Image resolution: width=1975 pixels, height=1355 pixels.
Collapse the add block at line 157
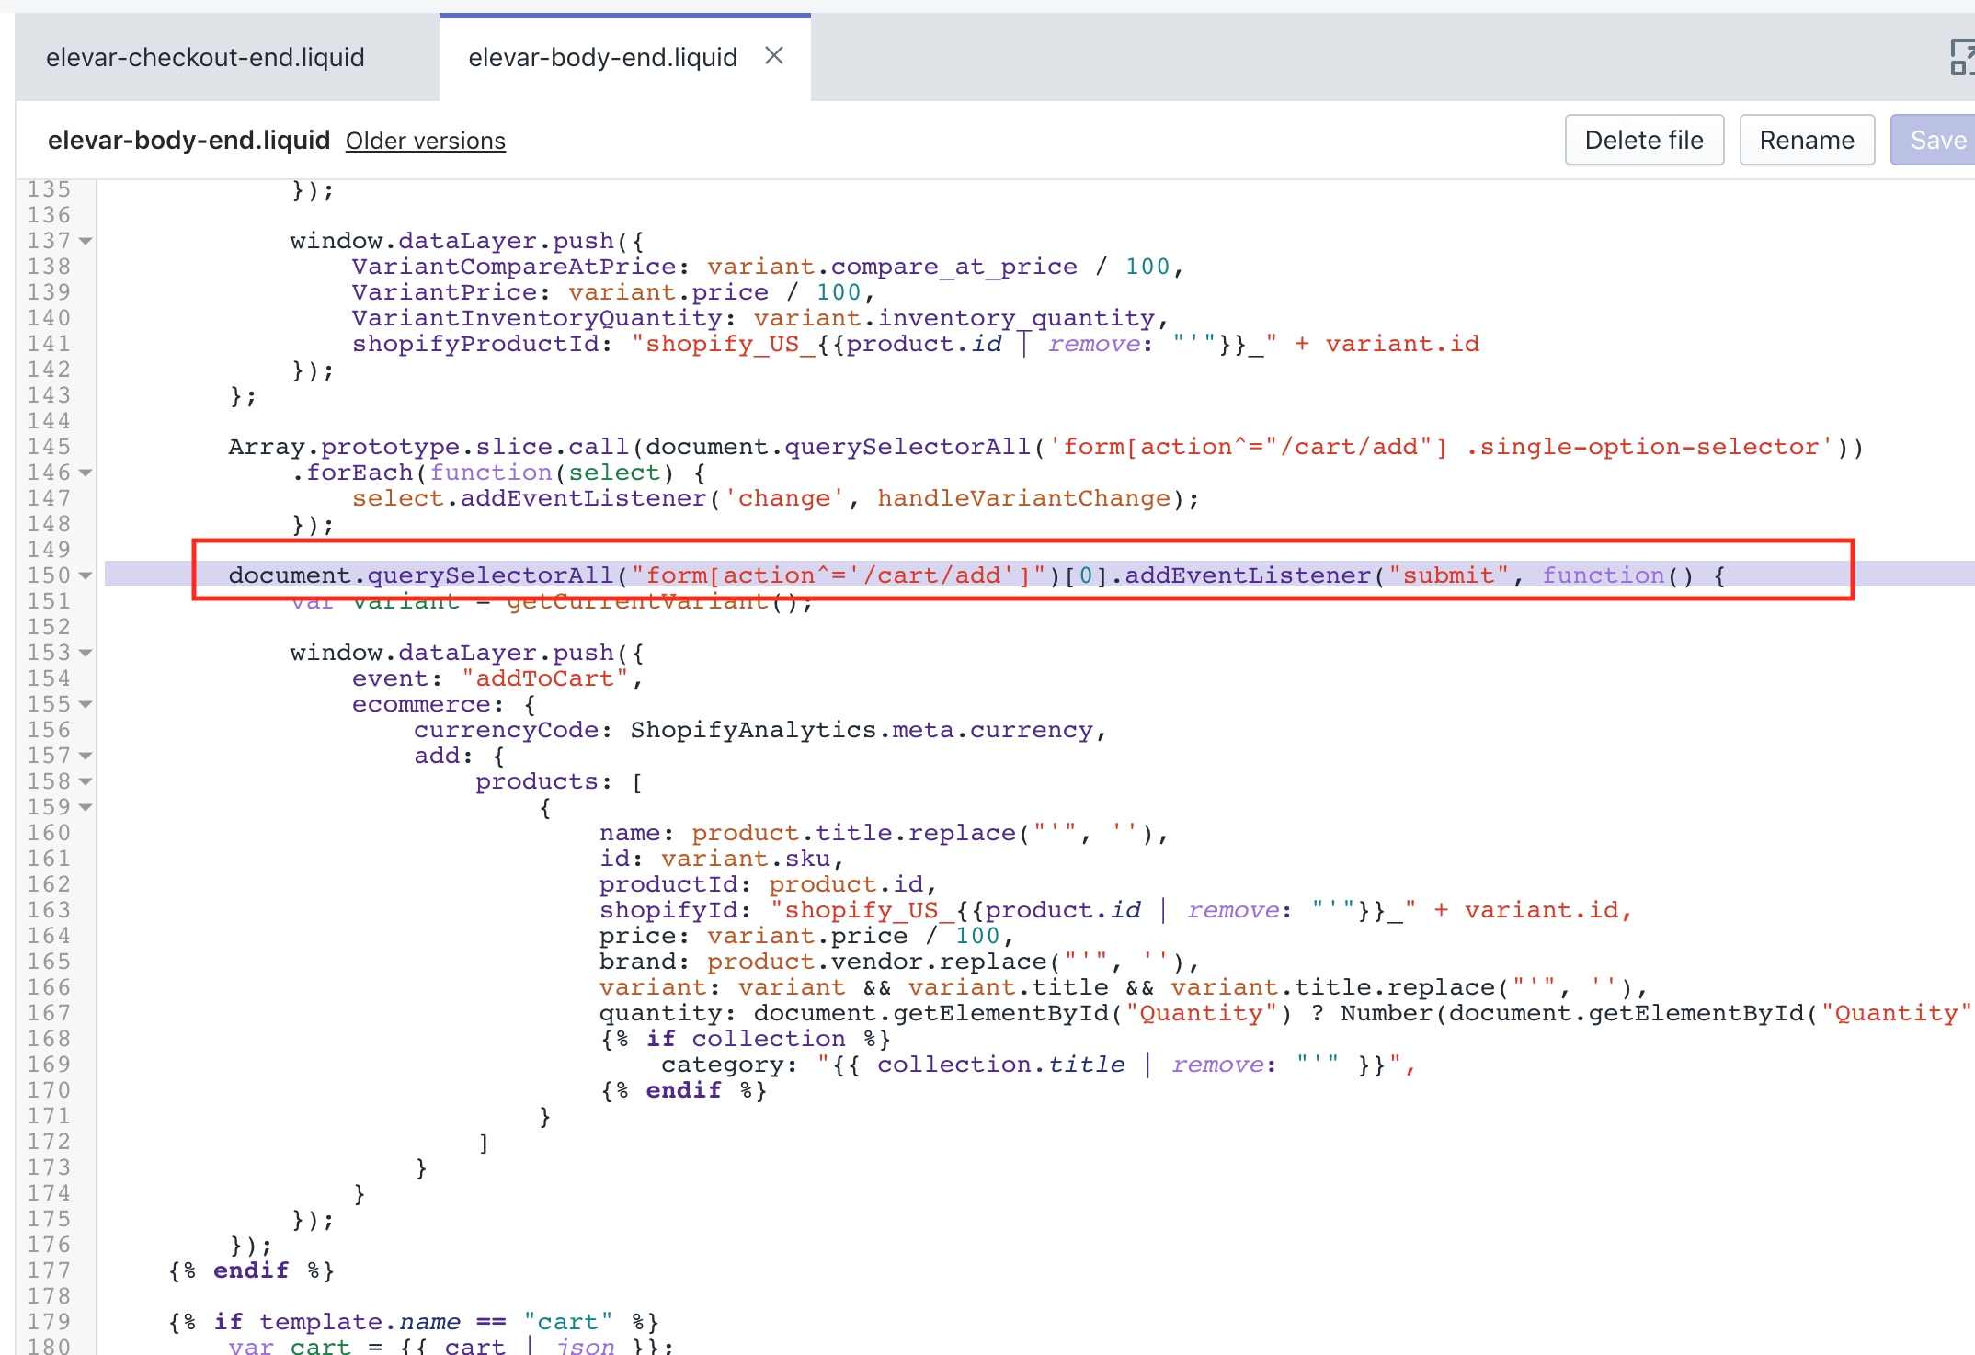coord(86,756)
